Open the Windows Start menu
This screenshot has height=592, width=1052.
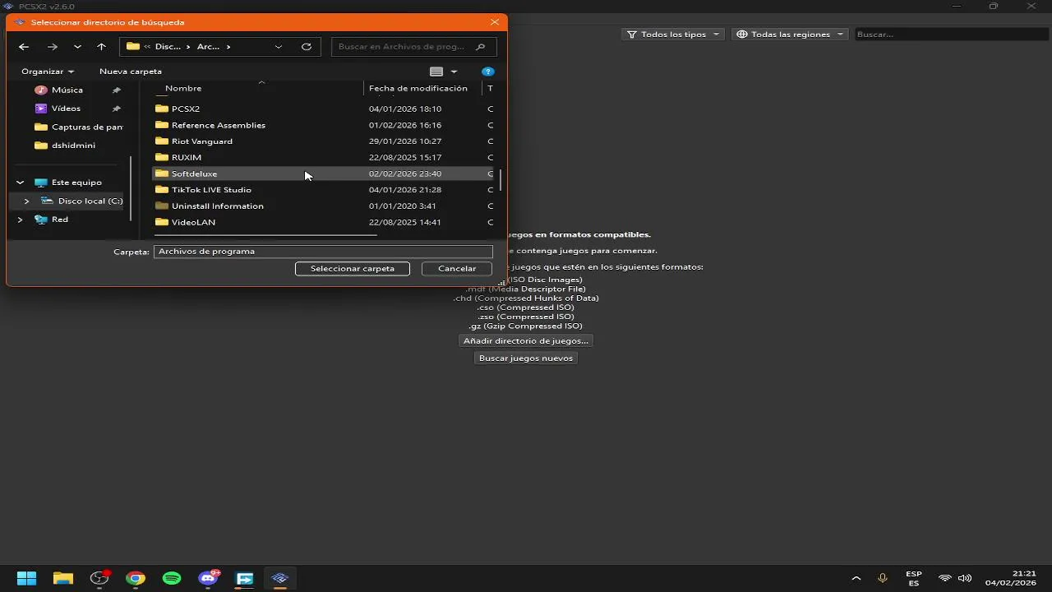click(26, 578)
